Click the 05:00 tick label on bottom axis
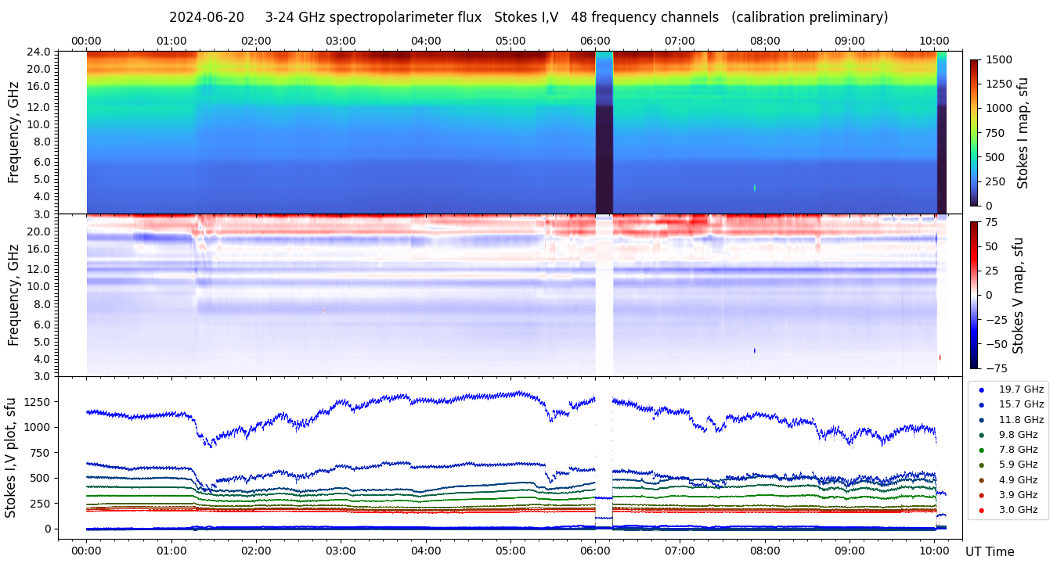The width and height of the screenshot is (1057, 567). click(510, 551)
